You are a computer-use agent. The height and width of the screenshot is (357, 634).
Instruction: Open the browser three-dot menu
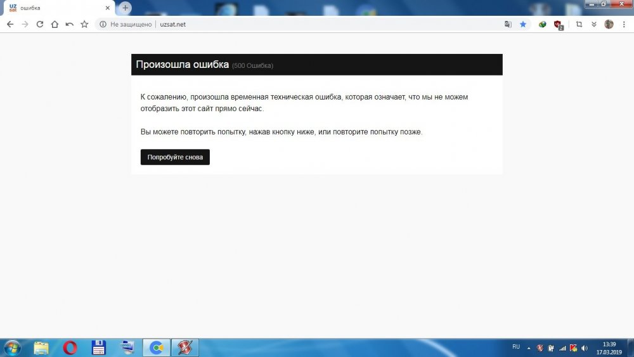[624, 24]
